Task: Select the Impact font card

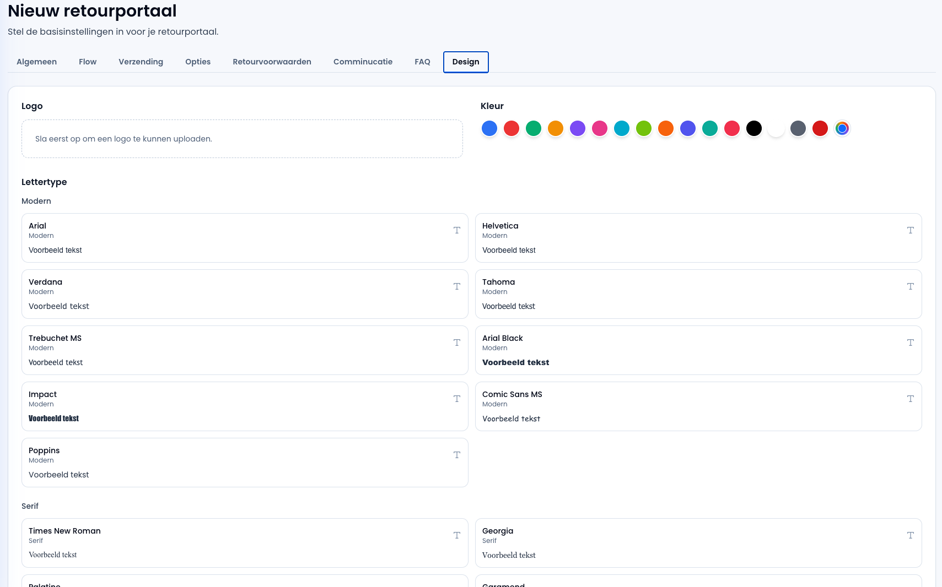Action: (x=245, y=406)
